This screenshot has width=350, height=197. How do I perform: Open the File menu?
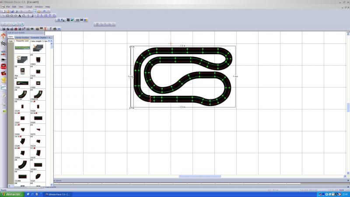point(8,7)
